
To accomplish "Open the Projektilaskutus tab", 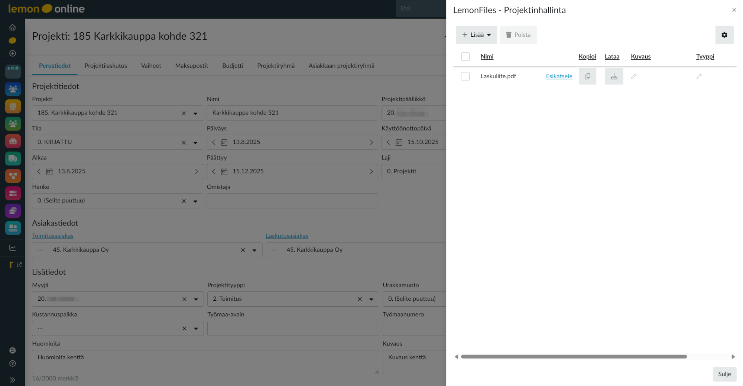I will coord(106,66).
